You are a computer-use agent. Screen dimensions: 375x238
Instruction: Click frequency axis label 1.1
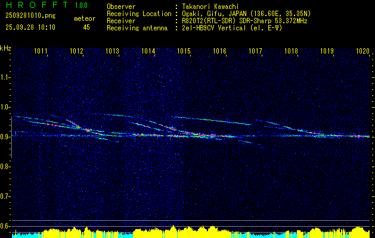click(5, 77)
